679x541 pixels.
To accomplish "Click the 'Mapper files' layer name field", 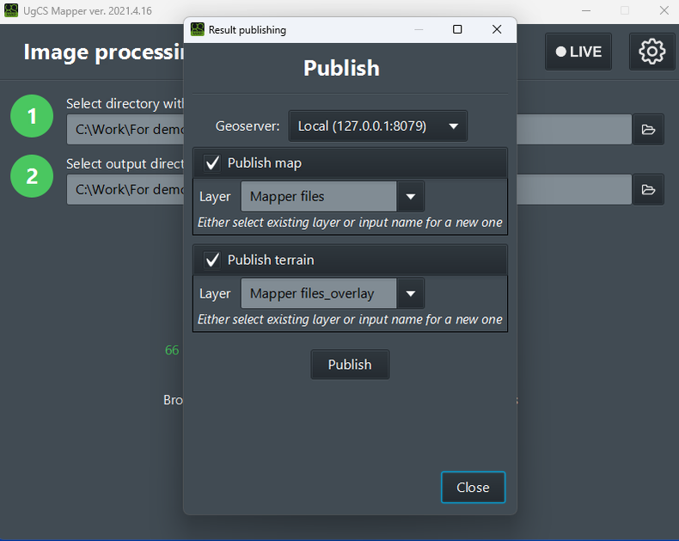I will (318, 196).
